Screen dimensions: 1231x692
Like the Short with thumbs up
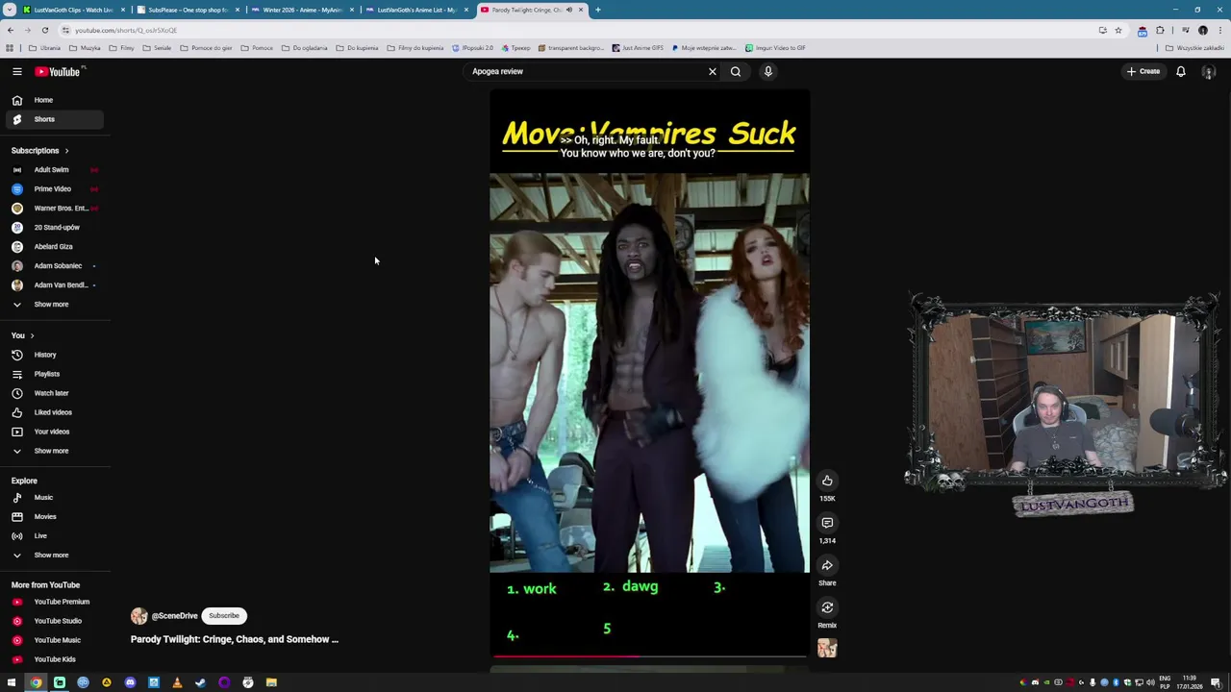[x=827, y=481]
